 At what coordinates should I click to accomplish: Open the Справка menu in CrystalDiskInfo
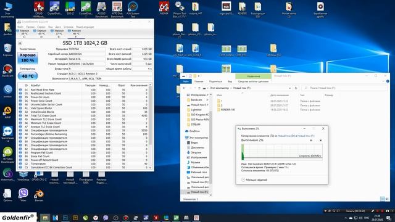[x=69, y=27]
